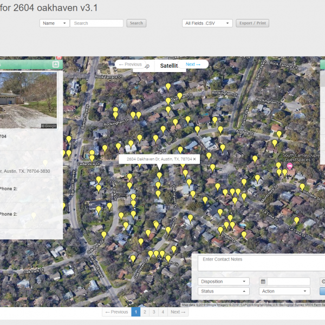This screenshot has height=325, width=325.
Task: Click the Export / Print button
Action: (252, 23)
